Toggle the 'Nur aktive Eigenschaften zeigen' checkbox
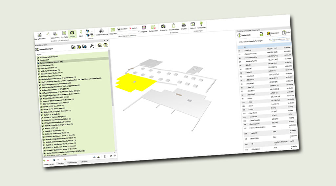The image size is (336, 186). coord(240,42)
